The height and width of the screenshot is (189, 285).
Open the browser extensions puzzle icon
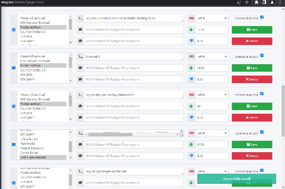[256, 2]
